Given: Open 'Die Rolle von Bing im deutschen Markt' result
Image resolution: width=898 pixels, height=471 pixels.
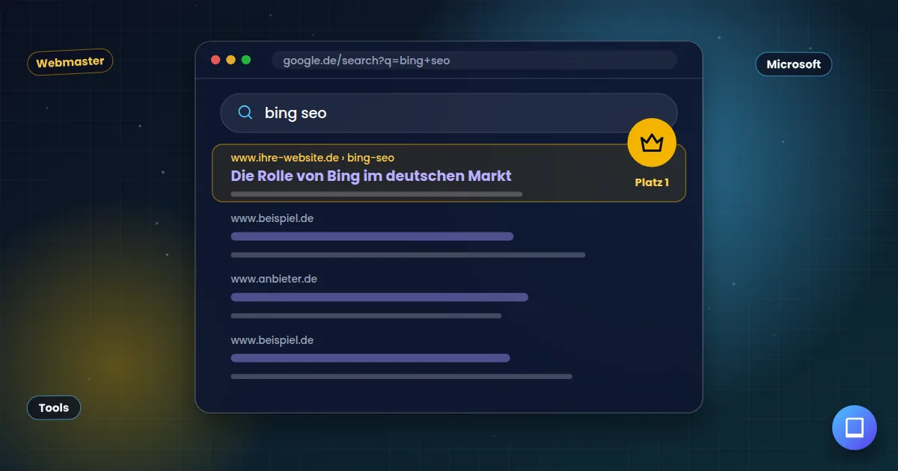Looking at the screenshot, I should click(371, 176).
